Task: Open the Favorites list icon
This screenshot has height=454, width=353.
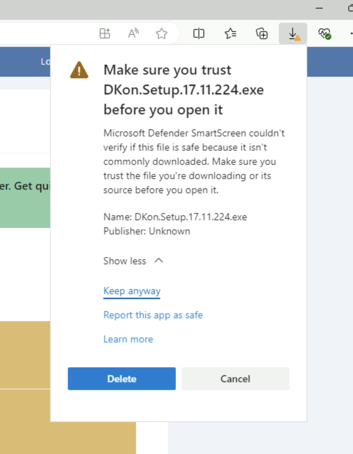Action: click(x=230, y=34)
